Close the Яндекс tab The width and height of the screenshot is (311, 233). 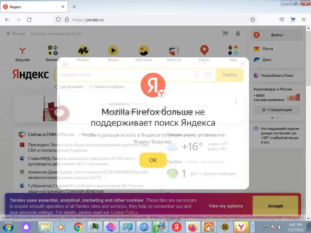[63, 7]
